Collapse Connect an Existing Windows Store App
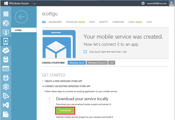The height and width of the screenshot is (120, 175). [43, 86]
